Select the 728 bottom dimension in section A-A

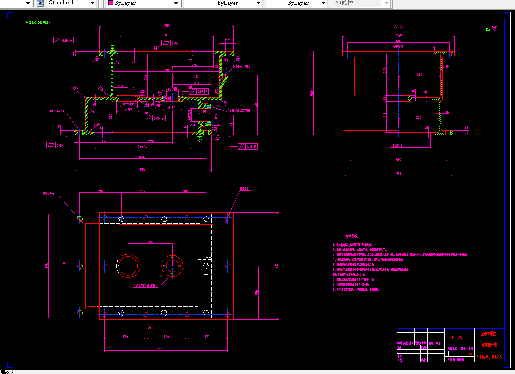[399, 173]
